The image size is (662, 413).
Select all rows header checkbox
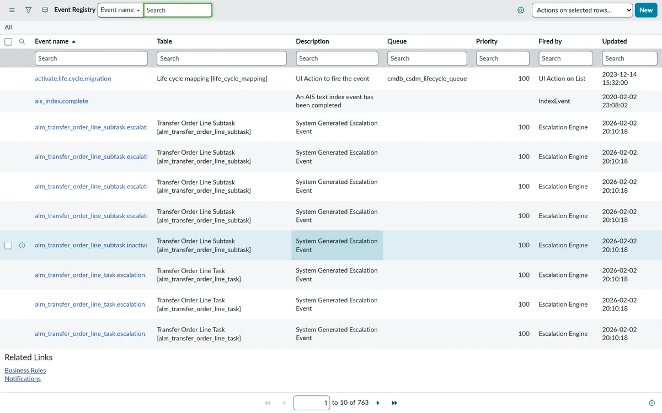8,41
